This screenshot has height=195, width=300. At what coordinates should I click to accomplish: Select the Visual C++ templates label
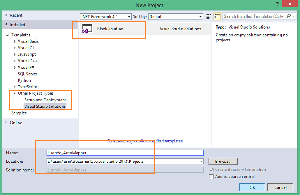27,61
